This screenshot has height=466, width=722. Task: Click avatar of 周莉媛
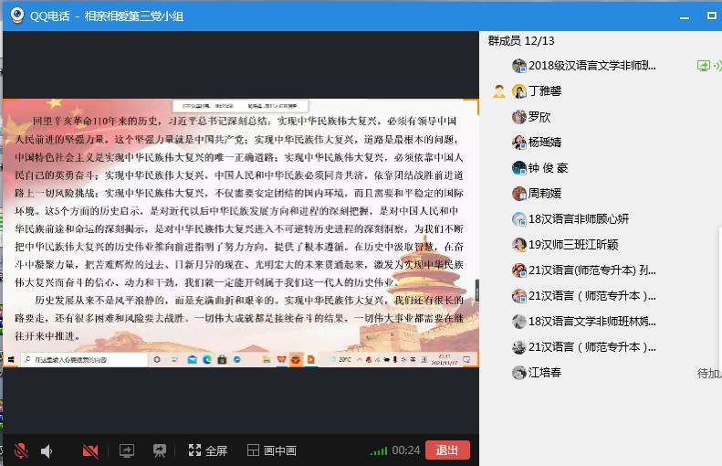519,194
